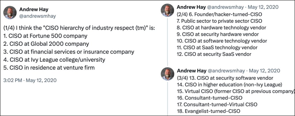This screenshot has width=295, height=116.
Task: Open the May 12, 2020 date on the (2/4) tweet
Action: coord(264,7)
